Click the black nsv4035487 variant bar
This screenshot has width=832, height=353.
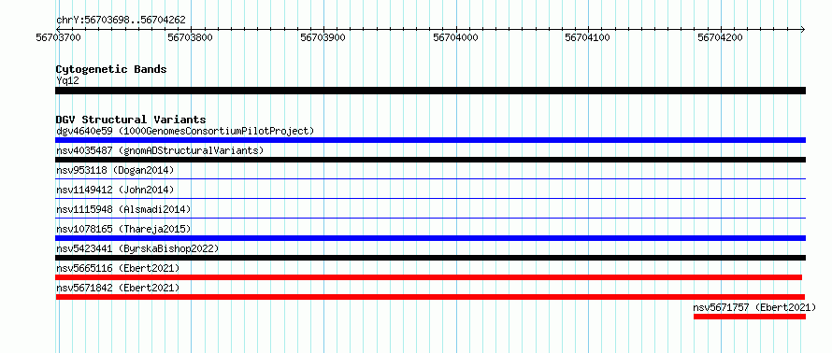point(430,160)
